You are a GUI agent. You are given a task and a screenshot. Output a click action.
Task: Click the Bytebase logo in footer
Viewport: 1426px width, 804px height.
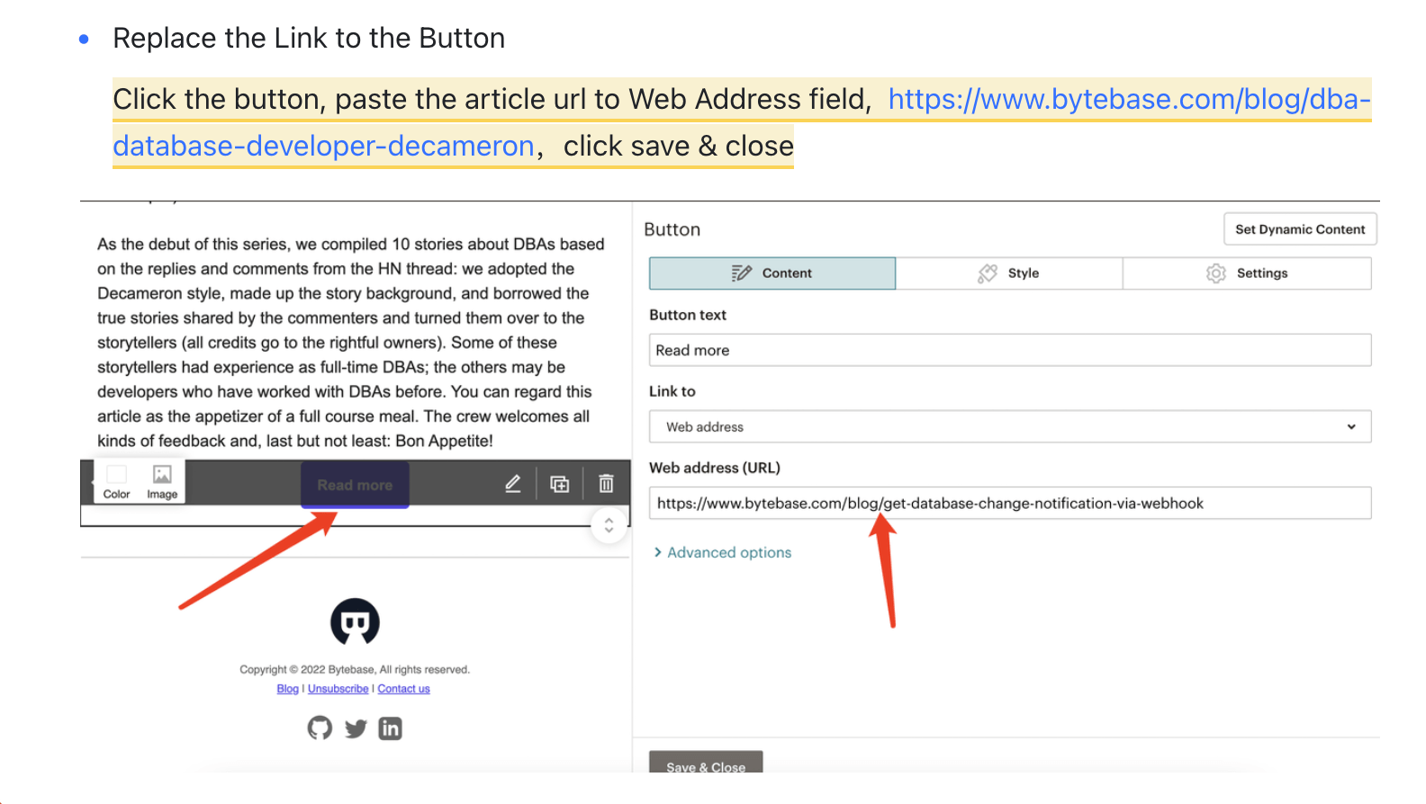pos(355,621)
